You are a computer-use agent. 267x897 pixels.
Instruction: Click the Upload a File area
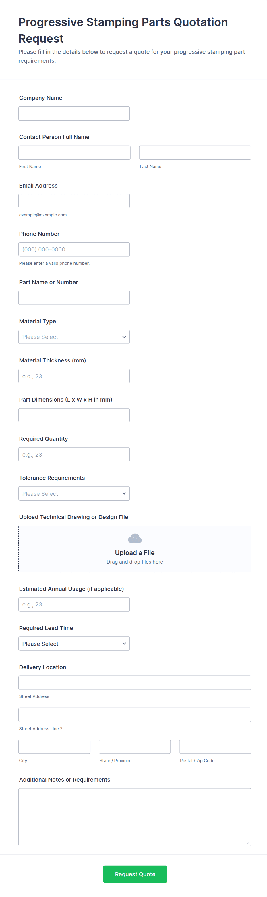135,553
